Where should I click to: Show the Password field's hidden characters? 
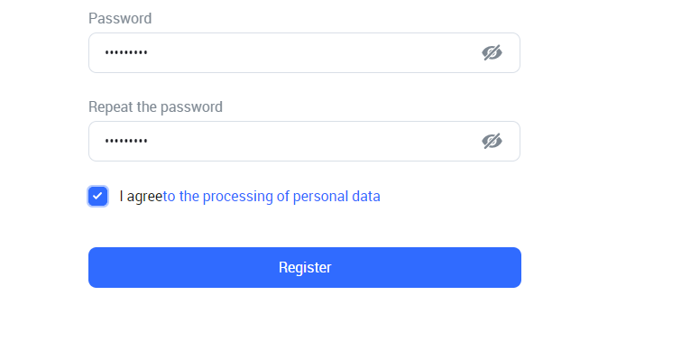(x=492, y=52)
